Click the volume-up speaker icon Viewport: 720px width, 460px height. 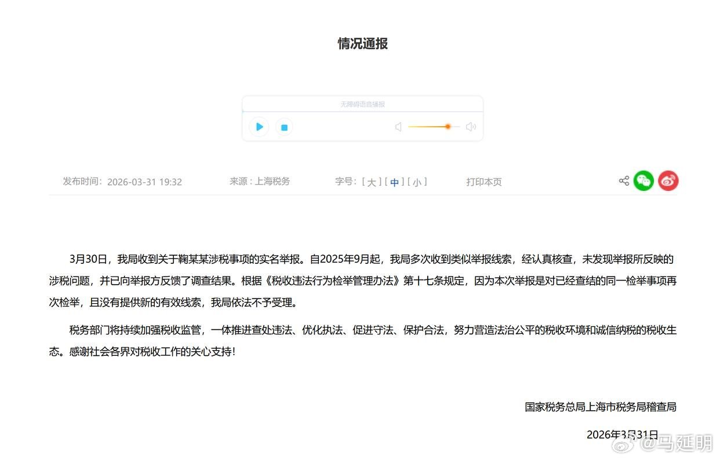click(471, 126)
